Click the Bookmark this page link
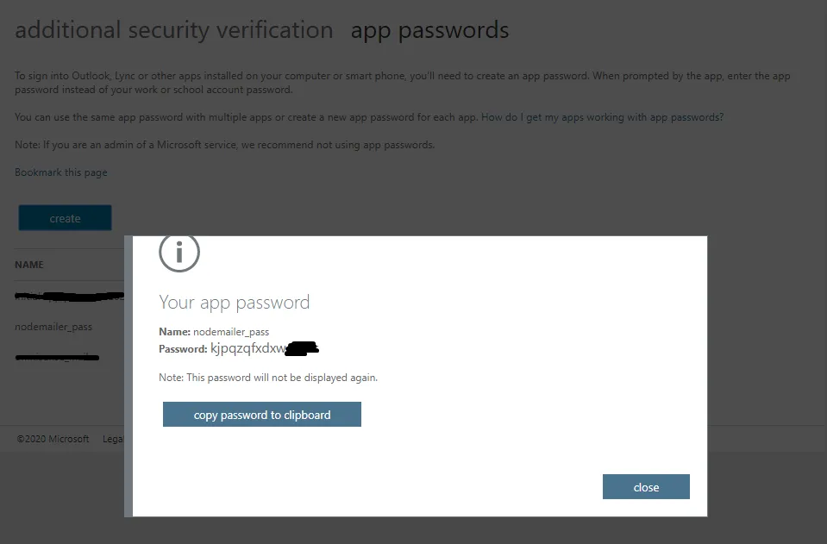 (x=61, y=172)
